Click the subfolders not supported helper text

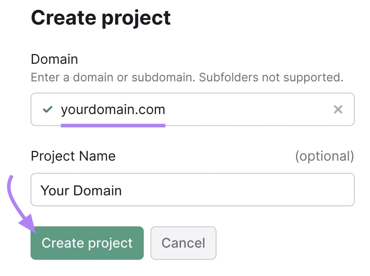[187, 77]
